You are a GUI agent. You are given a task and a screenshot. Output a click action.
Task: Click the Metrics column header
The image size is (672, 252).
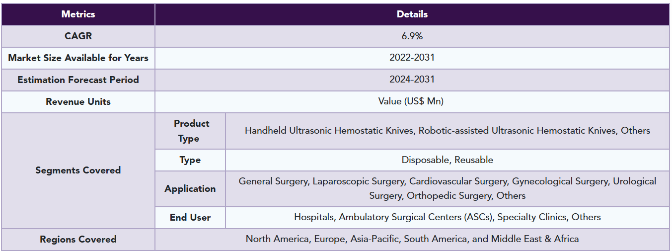click(78, 14)
